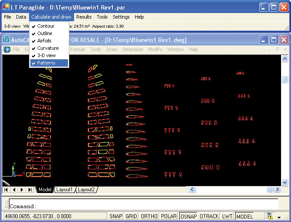Restore down the inner drawing window
Image resolution: width=291 pixels, height=222 pixels.
[x=277, y=49]
